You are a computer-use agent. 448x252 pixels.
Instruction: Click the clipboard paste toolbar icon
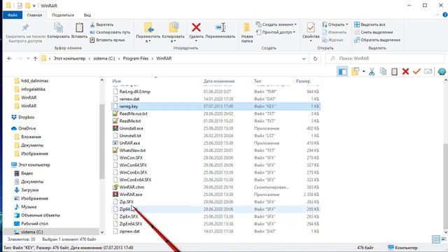tap(394, 71)
